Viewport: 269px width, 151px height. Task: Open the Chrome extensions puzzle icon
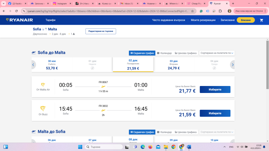pos(222,11)
